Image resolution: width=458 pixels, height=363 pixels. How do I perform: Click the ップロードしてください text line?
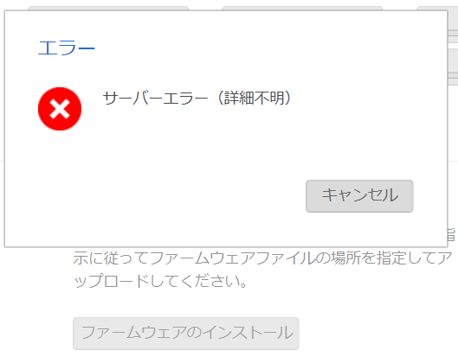coord(160,281)
